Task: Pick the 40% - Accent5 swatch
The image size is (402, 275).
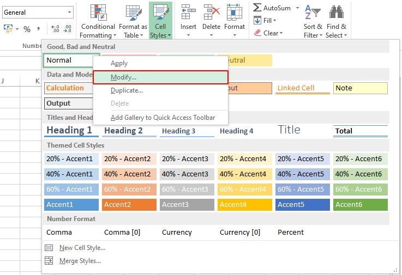Action: tap(303, 174)
